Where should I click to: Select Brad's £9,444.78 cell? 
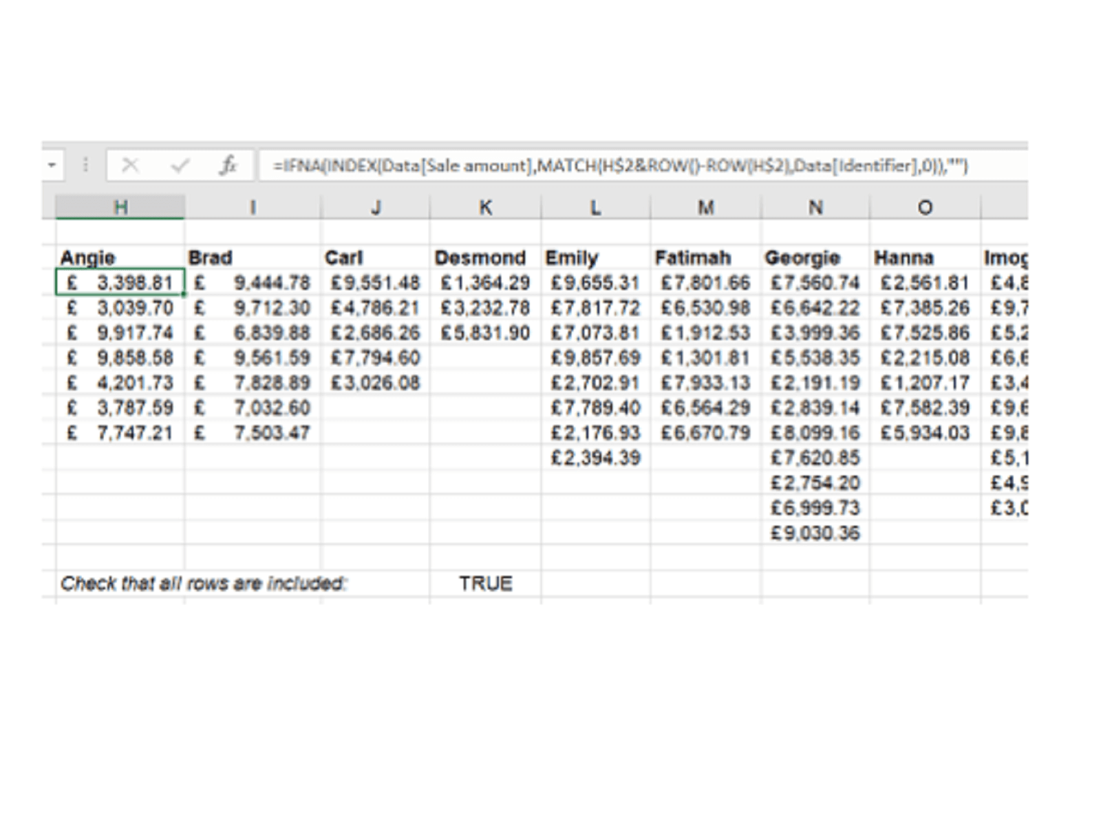[x=253, y=283]
